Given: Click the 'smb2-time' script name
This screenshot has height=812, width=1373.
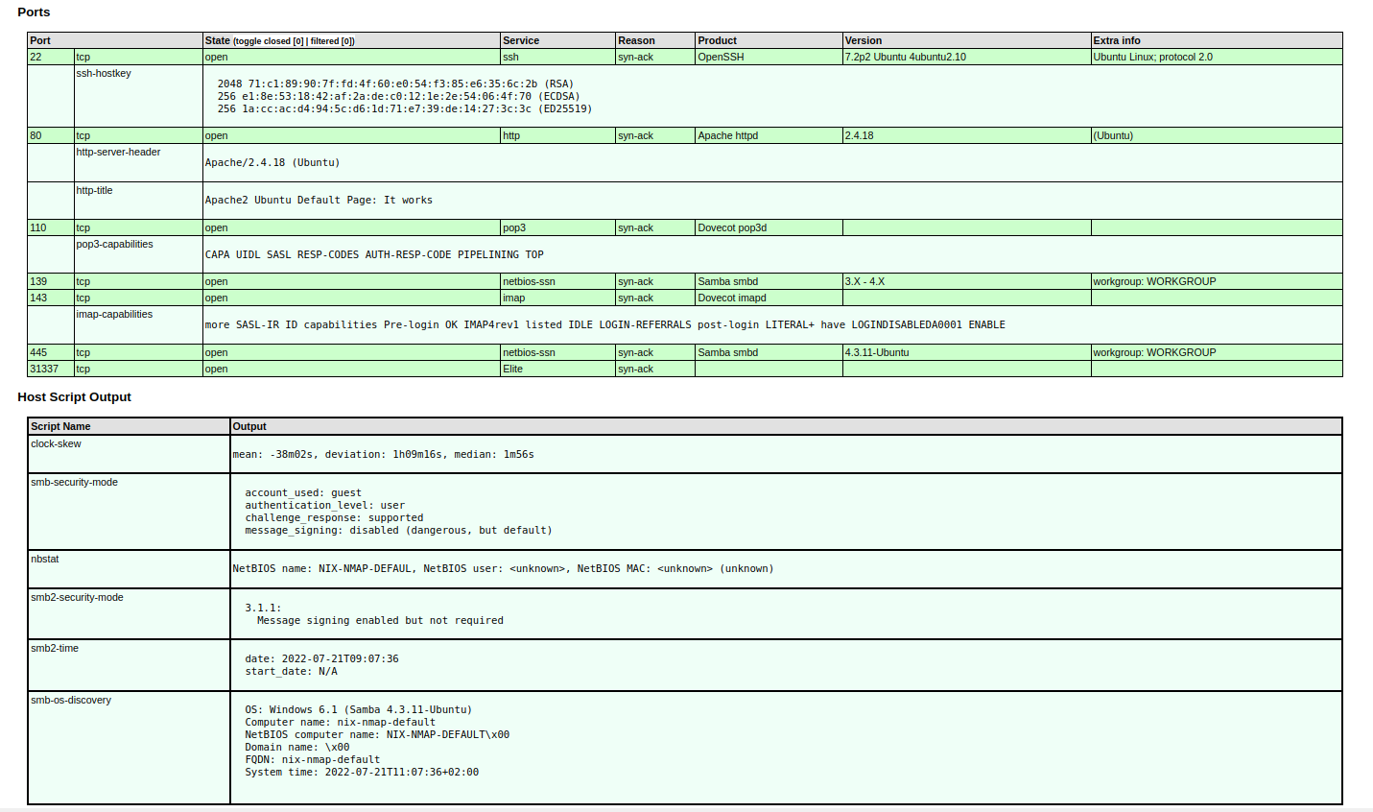Looking at the screenshot, I should point(55,648).
